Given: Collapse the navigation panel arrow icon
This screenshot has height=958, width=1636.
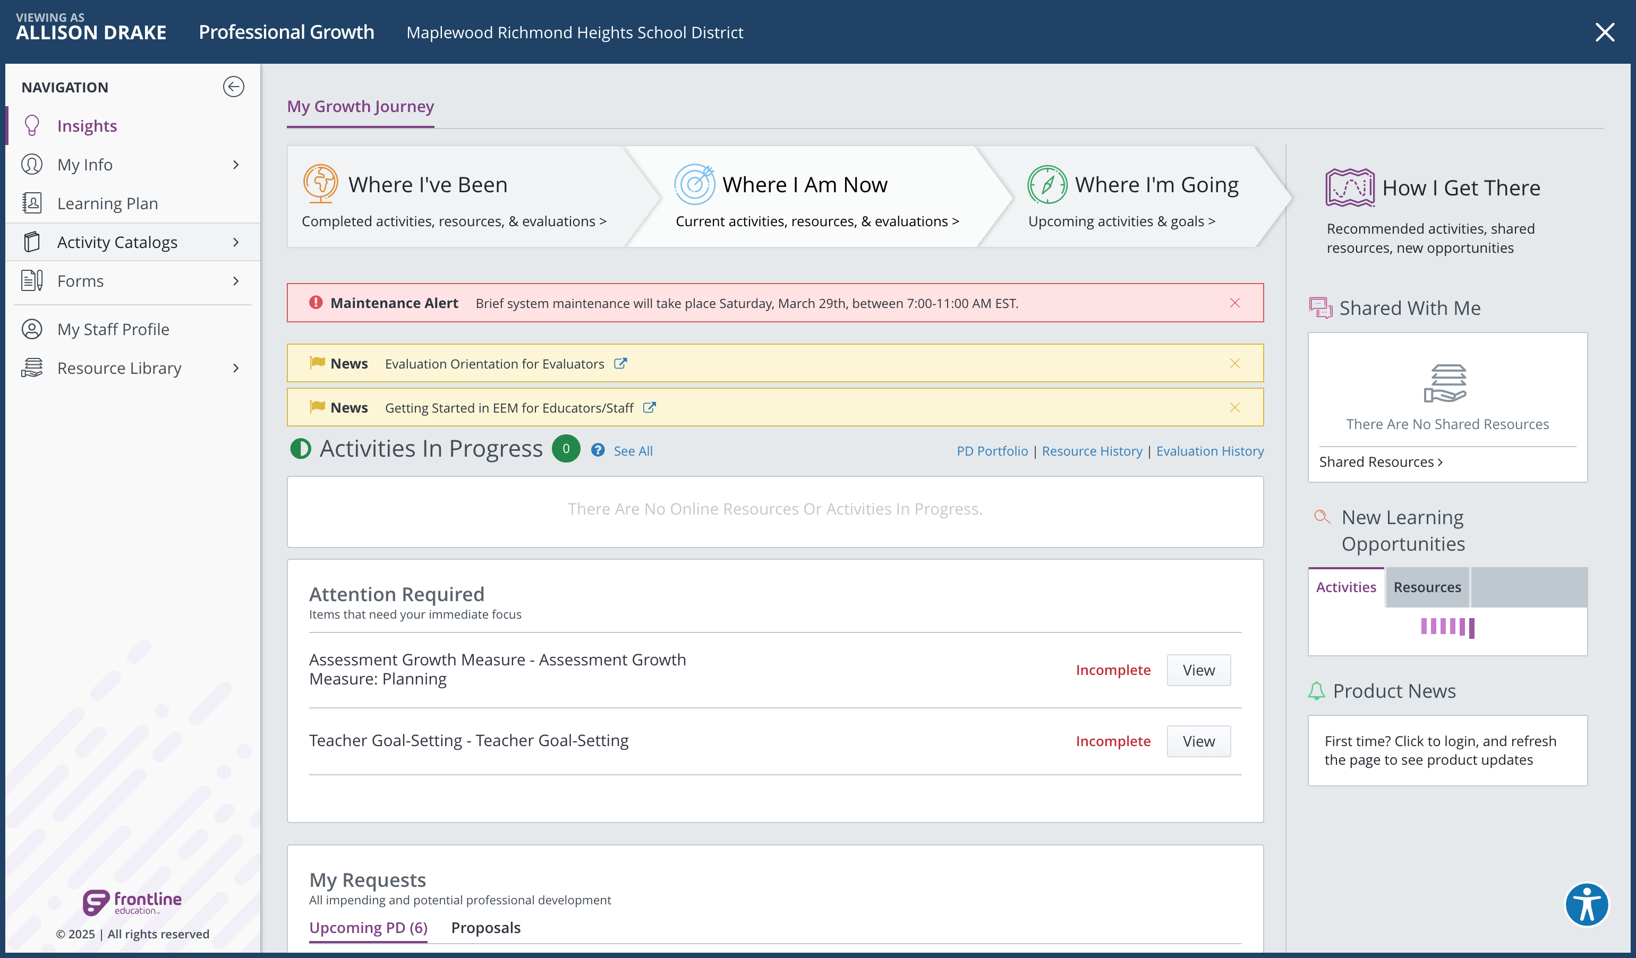Looking at the screenshot, I should (233, 87).
